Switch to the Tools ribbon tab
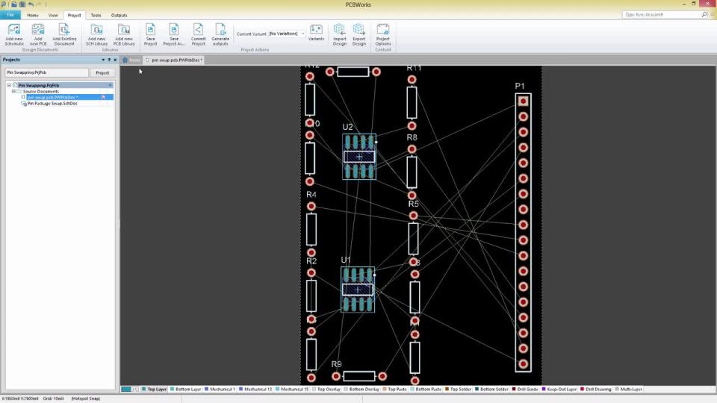 click(96, 15)
